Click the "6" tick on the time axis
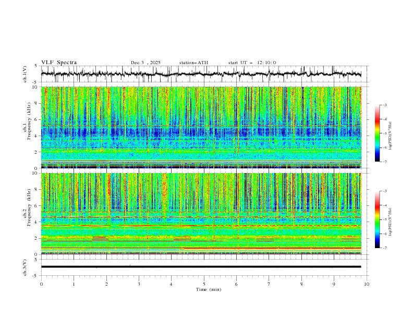 (x=236, y=284)
